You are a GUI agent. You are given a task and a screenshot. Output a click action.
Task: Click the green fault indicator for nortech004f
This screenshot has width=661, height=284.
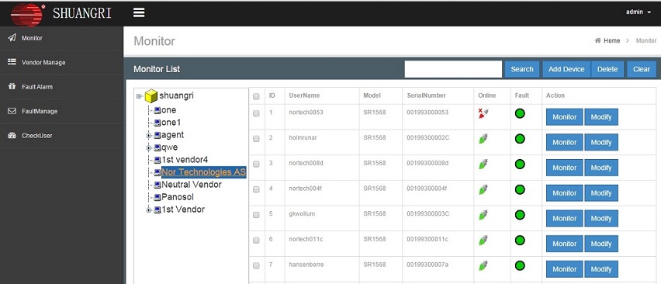coord(520,189)
